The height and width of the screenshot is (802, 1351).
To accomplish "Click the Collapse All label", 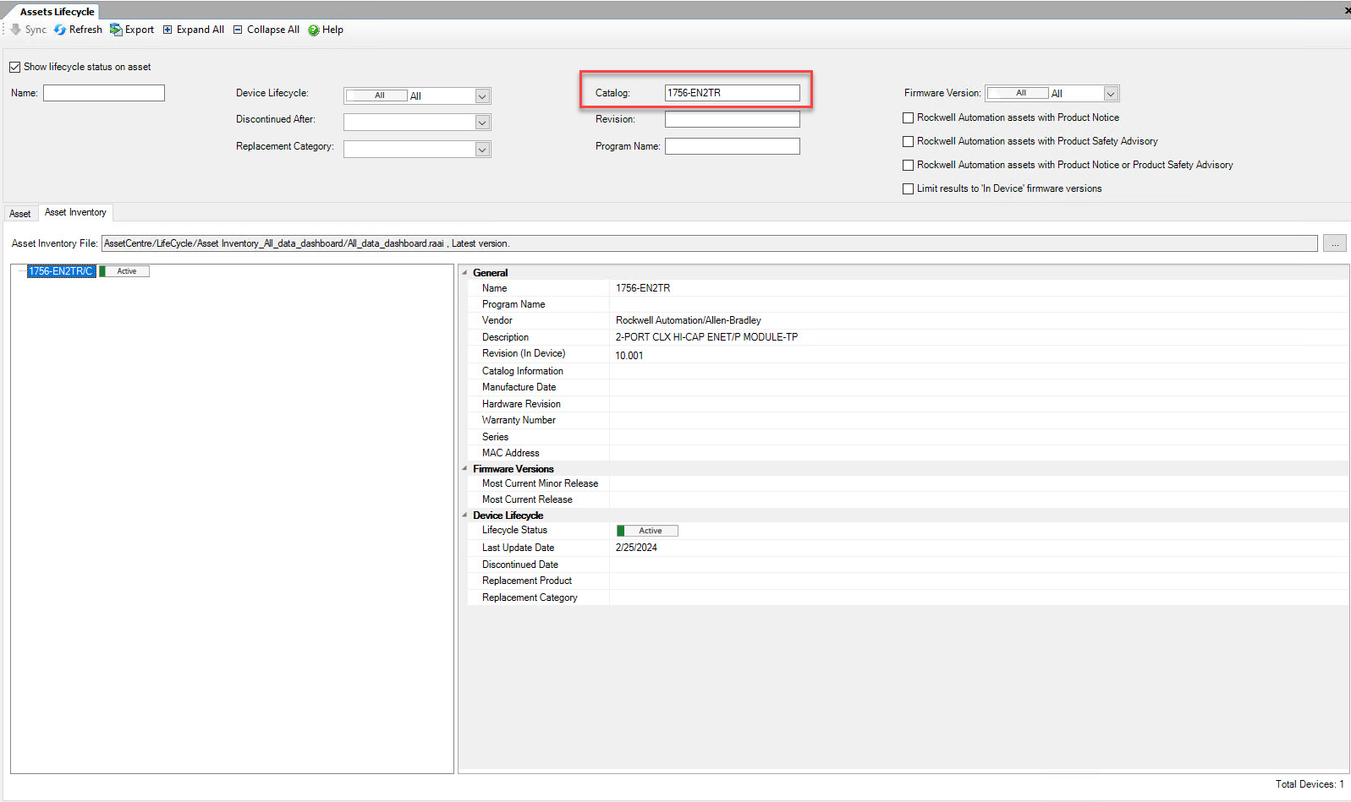I will pyautogui.click(x=273, y=30).
